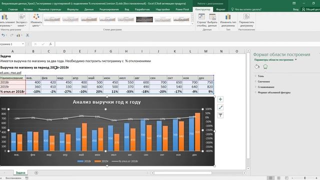This screenshot has height=180, width=320.
Task: Click the scissors/cut icon in quick access toolbar
Action: (27, 35)
